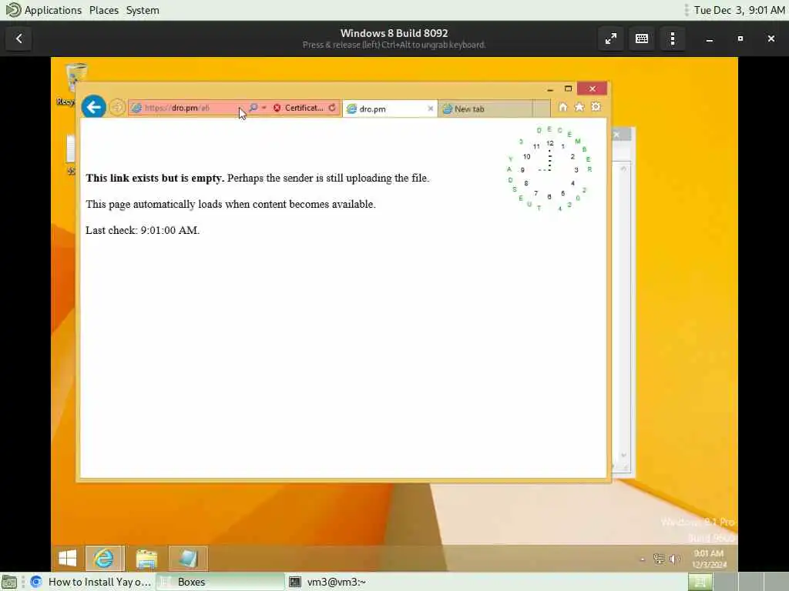This screenshot has width=789, height=591.
Task: Click the Windows taskbar clock 9:01 AM
Action: (709, 559)
